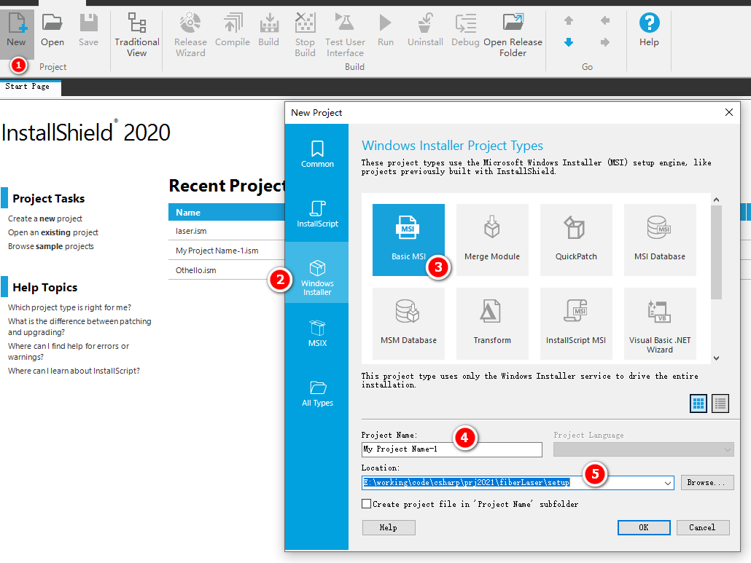Open patching versus upgrading help topic
751x563 pixels.
[x=79, y=327]
